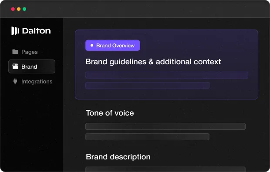
Task: Focus the first brand guidelines input field
Action: [167, 75]
